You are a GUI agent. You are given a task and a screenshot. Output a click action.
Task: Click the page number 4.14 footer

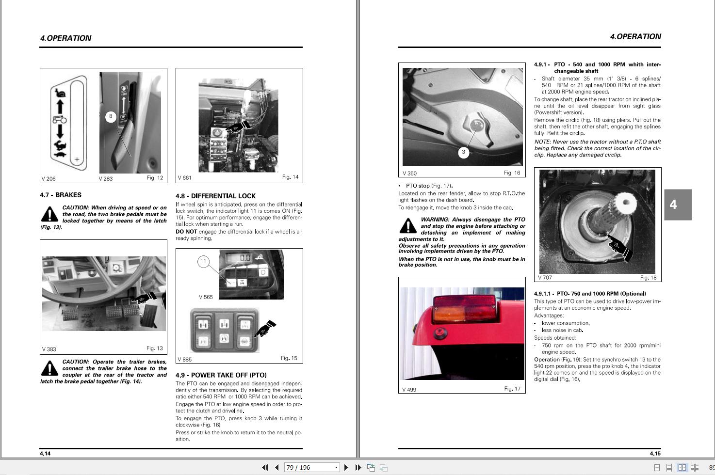click(45, 454)
